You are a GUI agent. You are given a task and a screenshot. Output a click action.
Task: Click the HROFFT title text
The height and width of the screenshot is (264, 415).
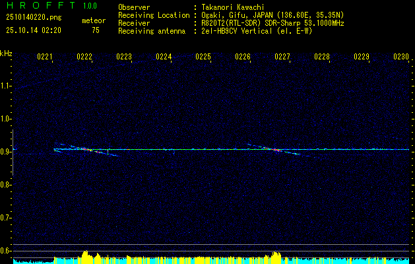[x=36, y=7]
